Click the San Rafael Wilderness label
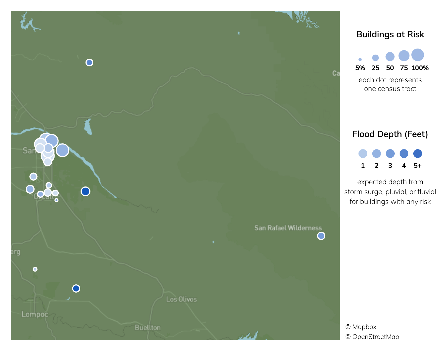 pos(288,228)
